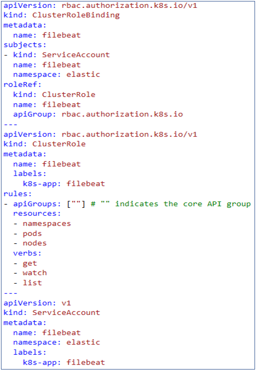Image resolution: width=256 pixels, height=371 pixels.
Task: Click the comment 'indicates the core API group'
Action: (x=183, y=204)
